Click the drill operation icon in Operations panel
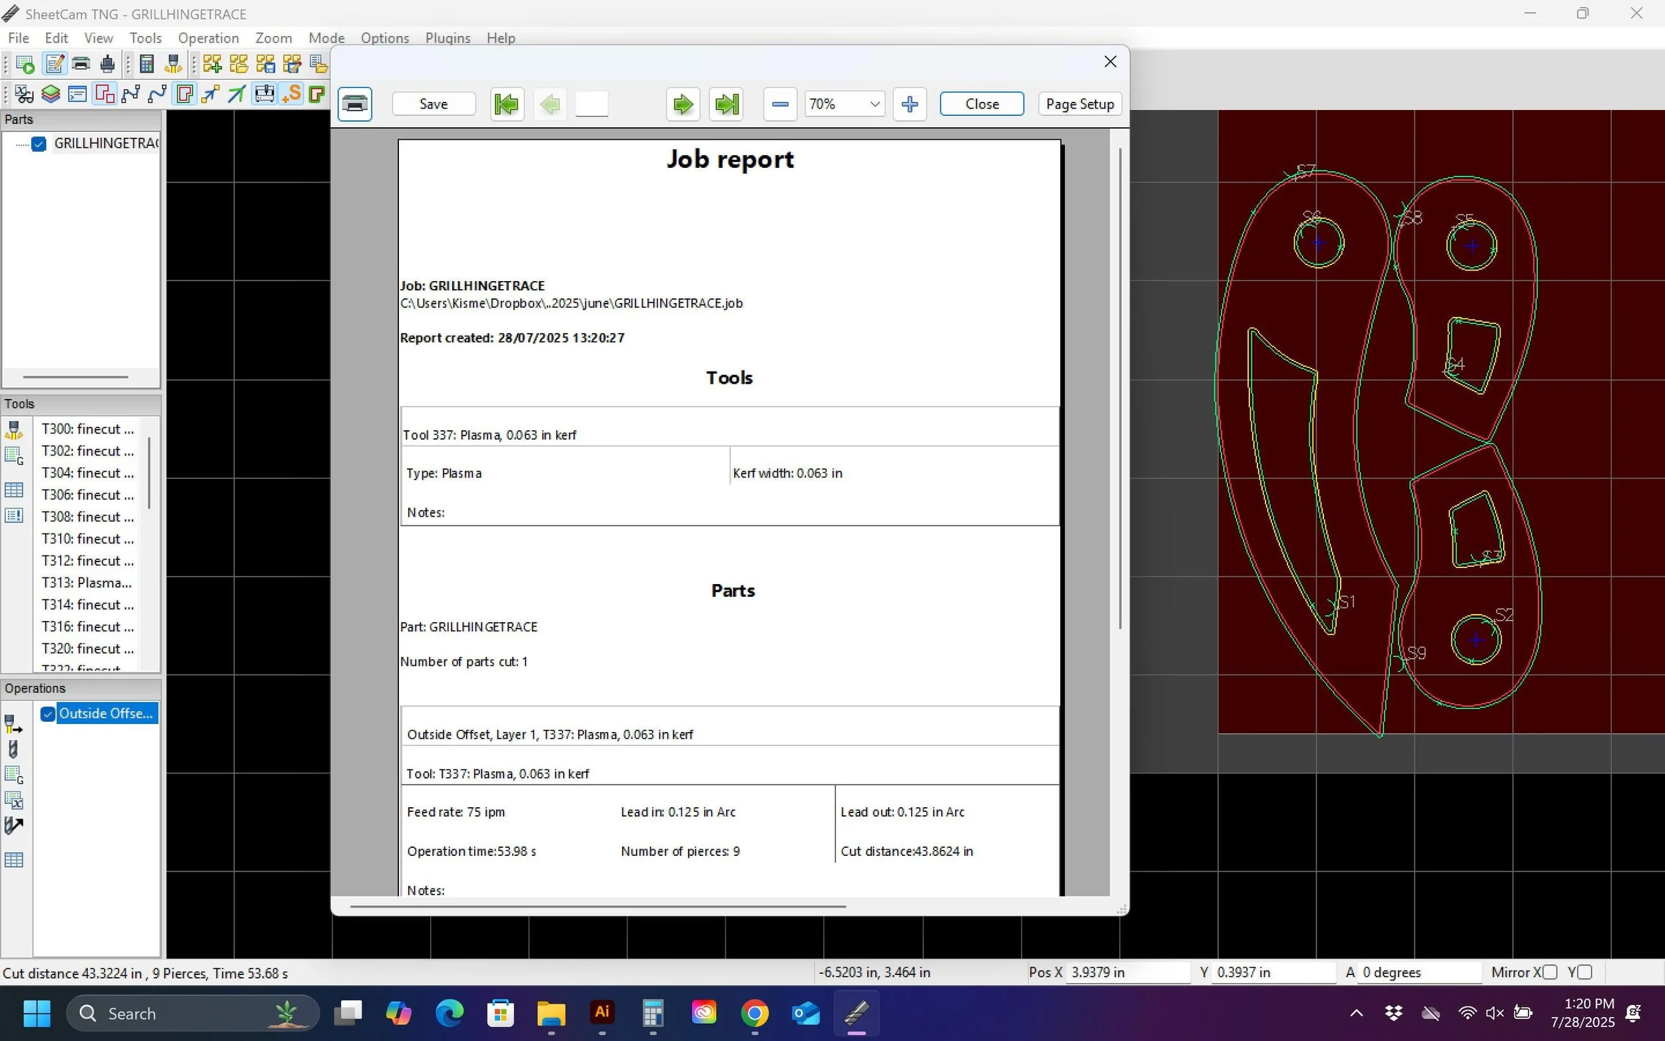Viewport: 1665px width, 1041px height. [x=14, y=749]
